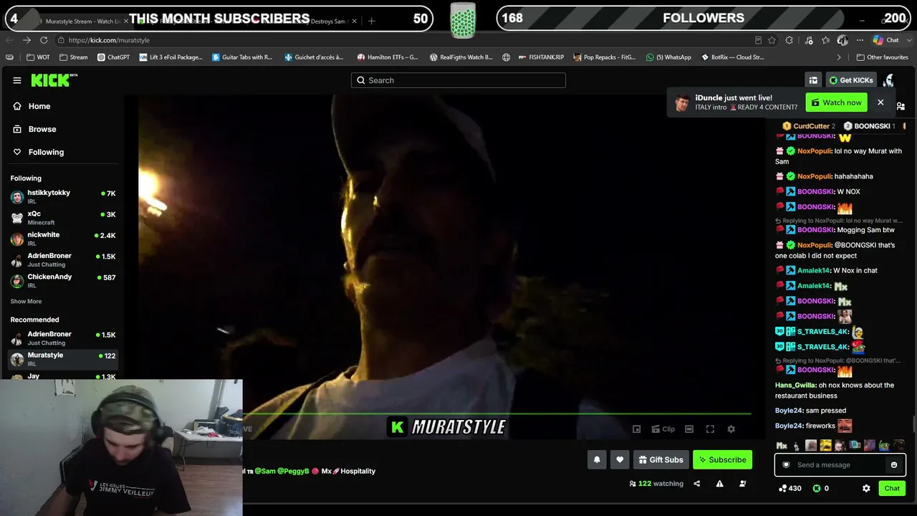This screenshot has height=516, width=917.
Task: Expand Following list with Show More
Action: point(26,302)
